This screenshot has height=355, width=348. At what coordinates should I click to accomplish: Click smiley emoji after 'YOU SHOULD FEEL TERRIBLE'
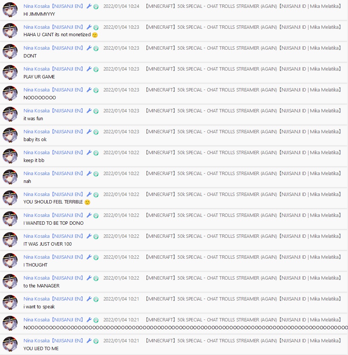point(87,202)
